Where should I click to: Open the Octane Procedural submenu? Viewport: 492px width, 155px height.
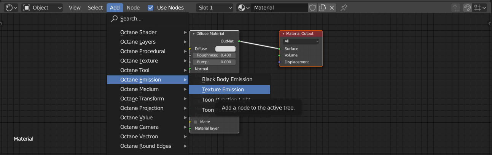click(148, 51)
